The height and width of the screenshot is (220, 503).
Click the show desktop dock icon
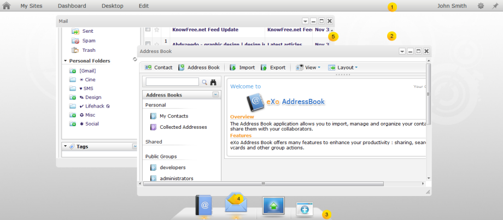(273, 206)
